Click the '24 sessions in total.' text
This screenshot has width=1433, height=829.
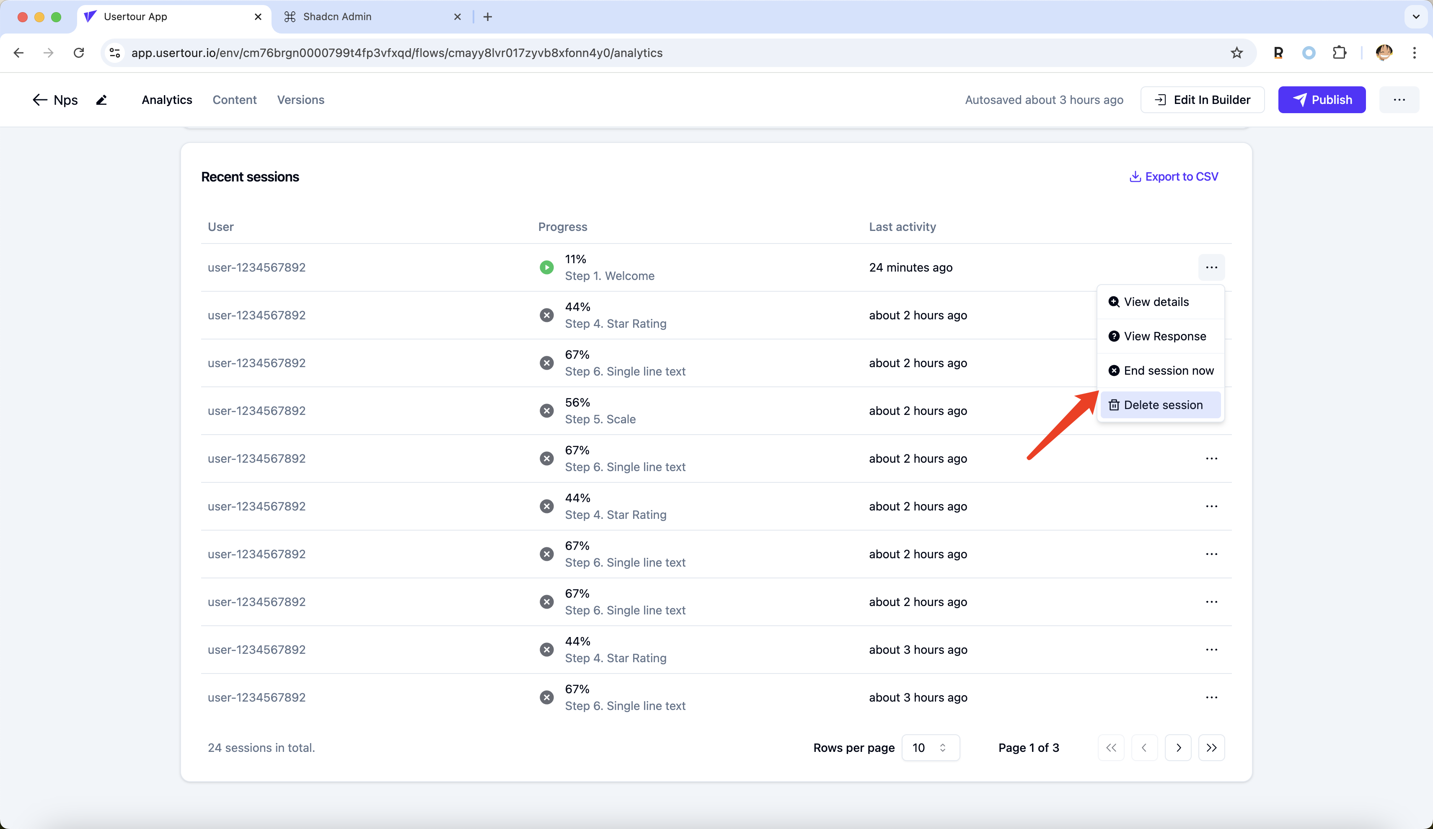pyautogui.click(x=261, y=748)
